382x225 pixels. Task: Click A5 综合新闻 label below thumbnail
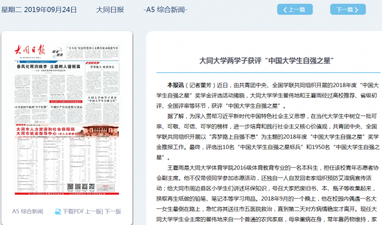(28, 211)
